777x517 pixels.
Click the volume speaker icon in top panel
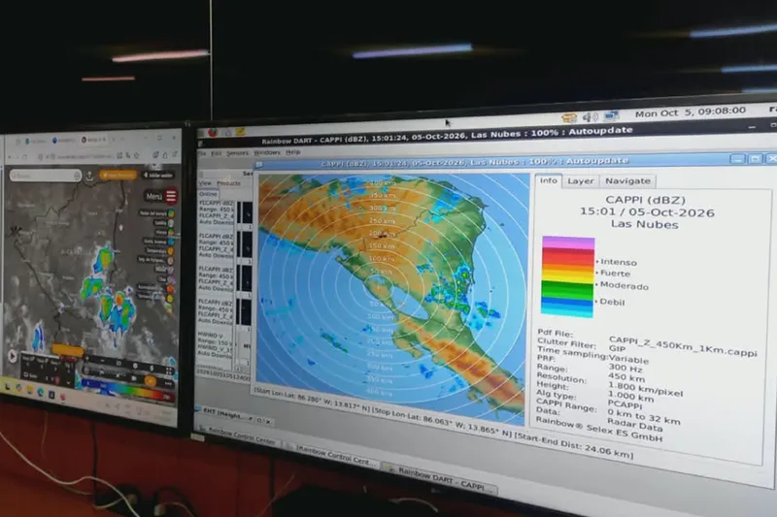(590, 117)
